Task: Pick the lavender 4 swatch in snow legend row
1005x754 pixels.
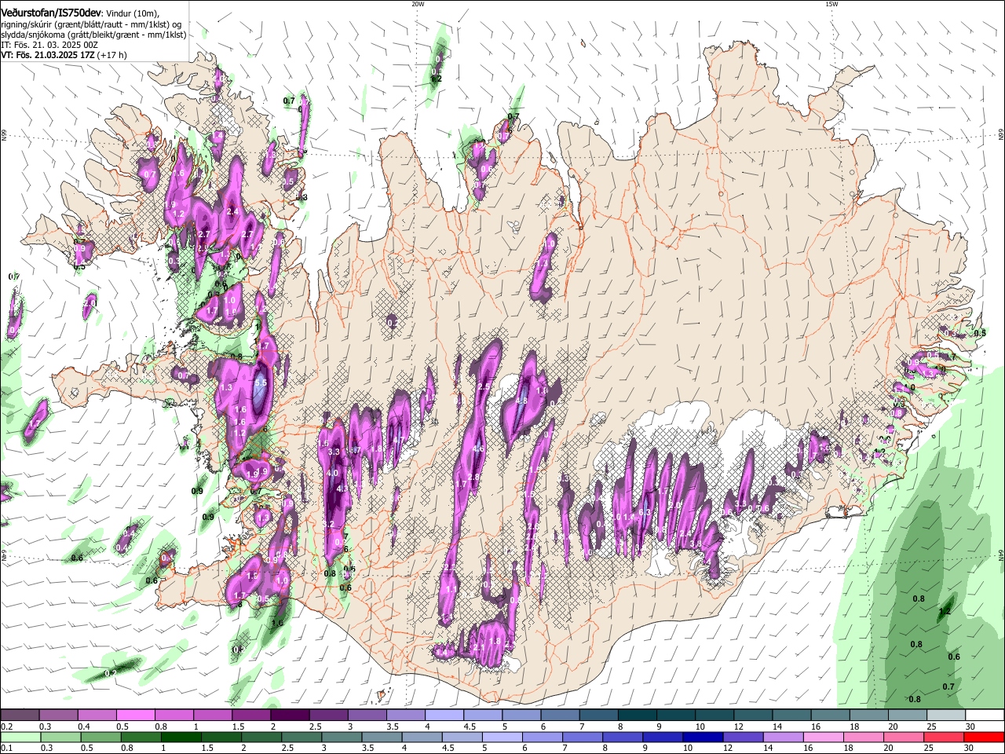Action: click(444, 715)
